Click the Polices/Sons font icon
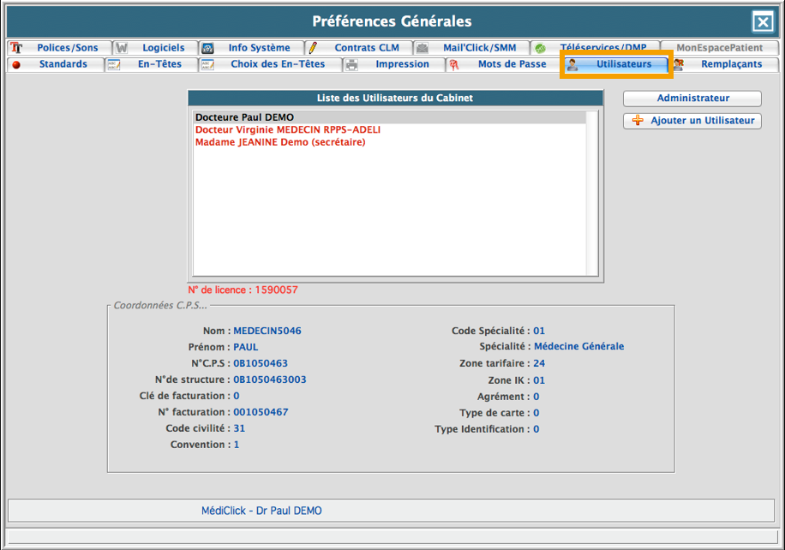Screen dimensions: 785x550 16,48
